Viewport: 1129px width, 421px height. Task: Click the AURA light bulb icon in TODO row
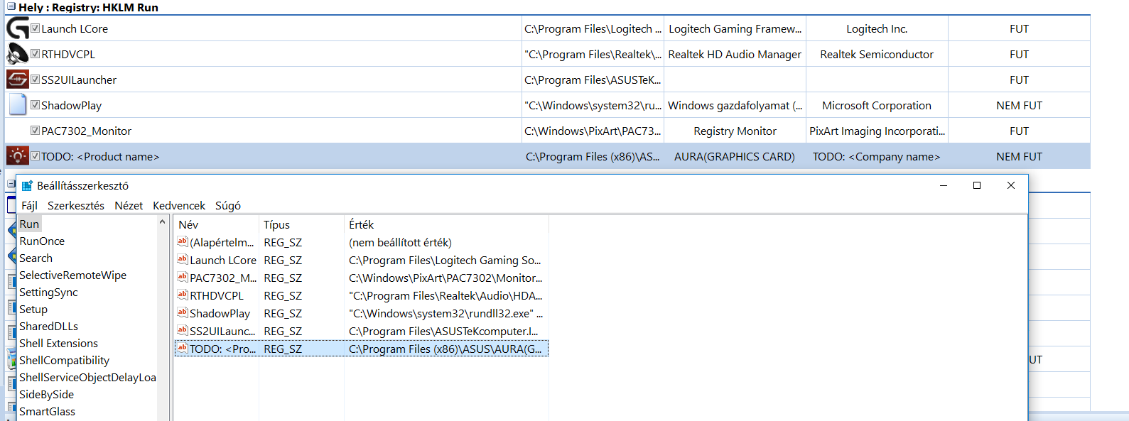tap(18, 156)
